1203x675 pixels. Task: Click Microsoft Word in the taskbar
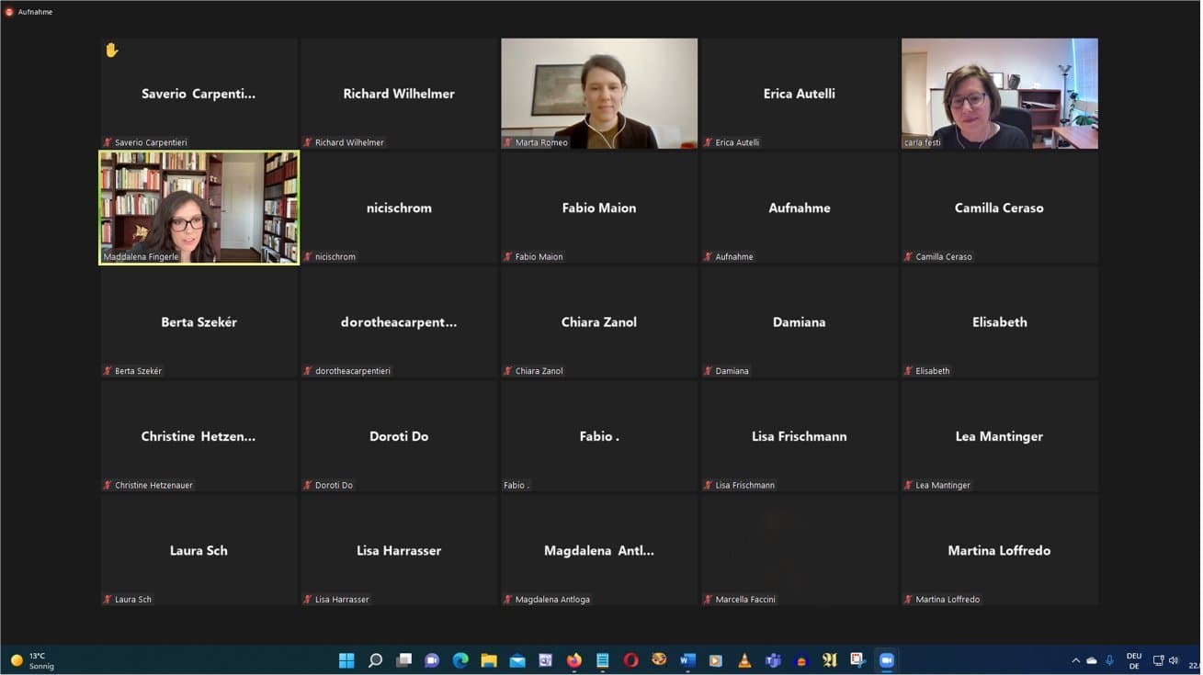click(x=687, y=660)
